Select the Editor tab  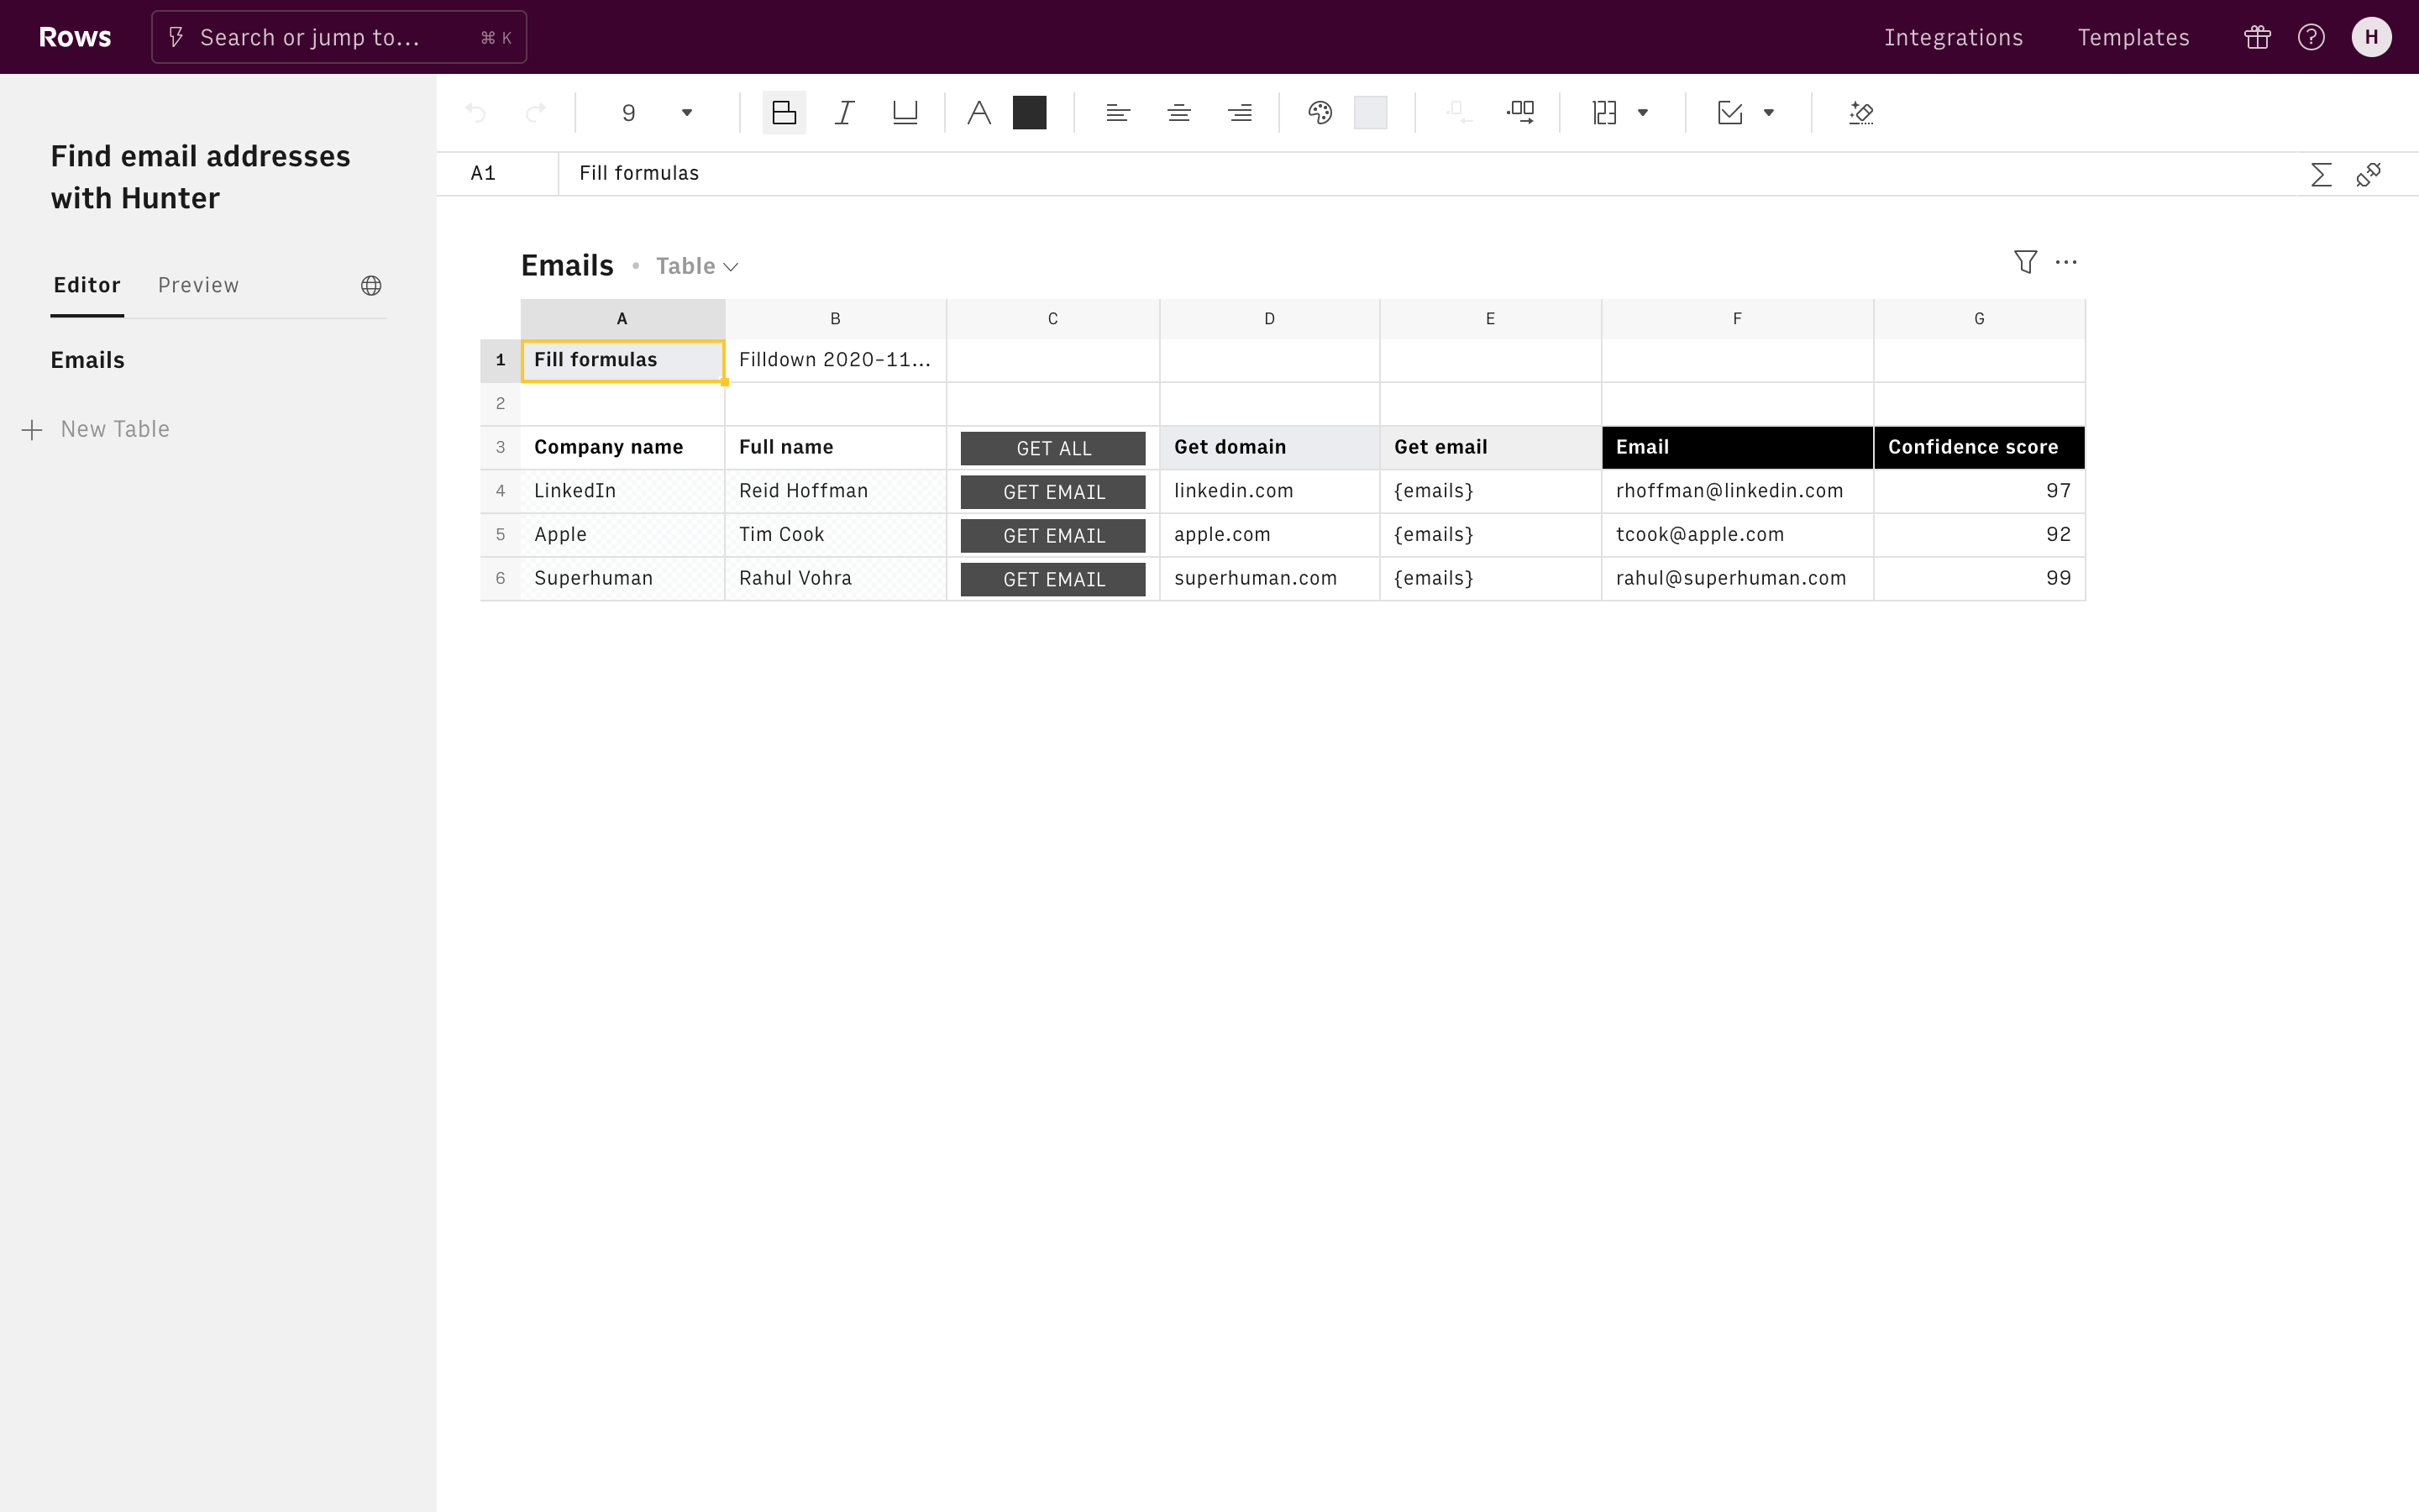(x=86, y=284)
